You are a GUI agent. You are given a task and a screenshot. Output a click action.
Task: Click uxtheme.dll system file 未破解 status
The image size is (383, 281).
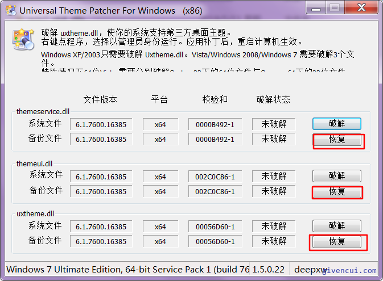point(274,226)
